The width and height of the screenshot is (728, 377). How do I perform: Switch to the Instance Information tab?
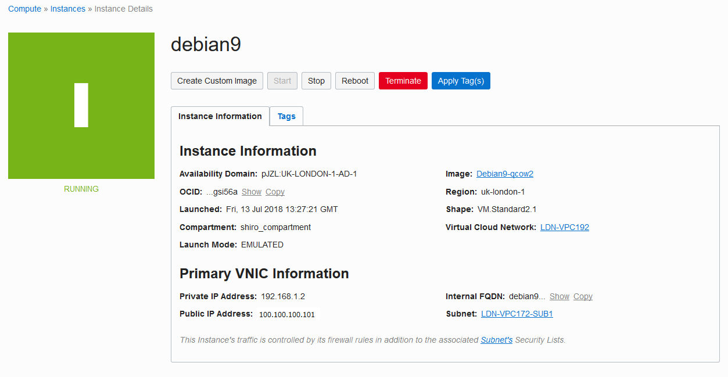pyautogui.click(x=220, y=116)
